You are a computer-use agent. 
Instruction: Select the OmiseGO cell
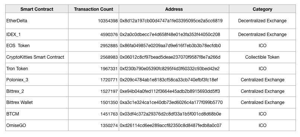(x=37, y=125)
